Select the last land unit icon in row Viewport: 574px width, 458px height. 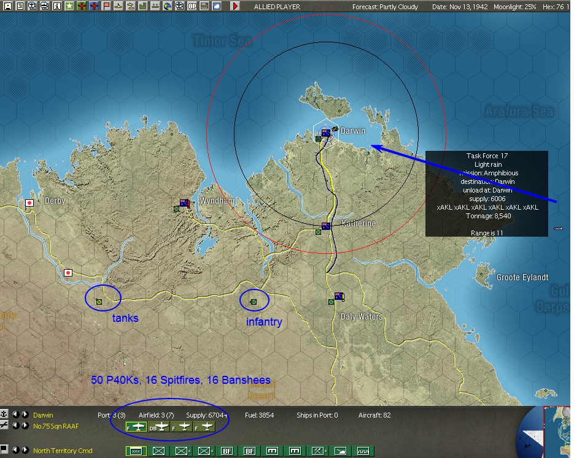[363, 451]
